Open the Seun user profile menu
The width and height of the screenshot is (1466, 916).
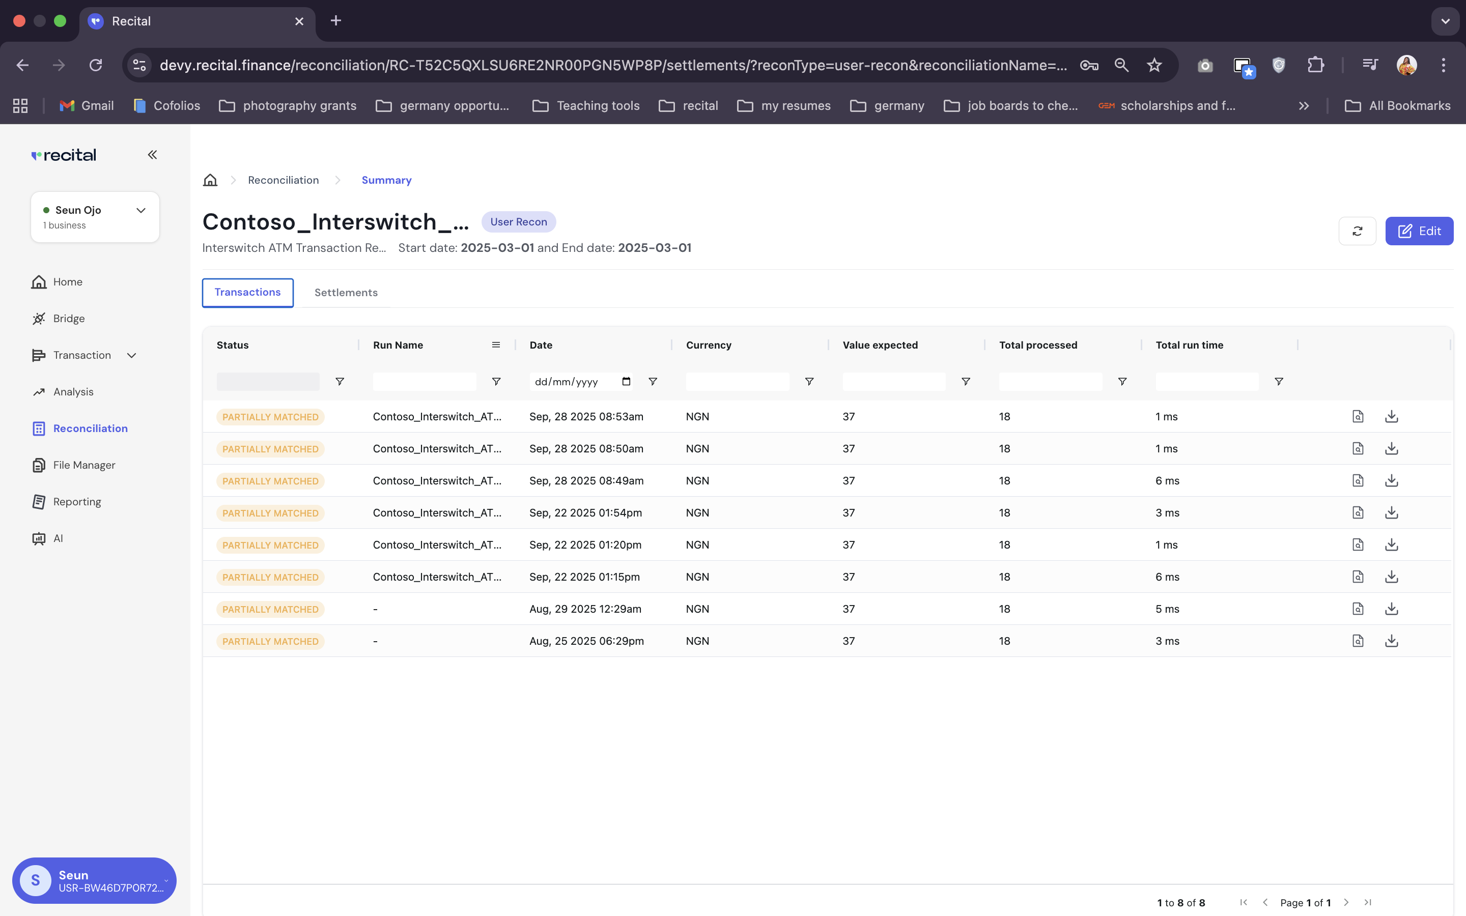tap(94, 880)
